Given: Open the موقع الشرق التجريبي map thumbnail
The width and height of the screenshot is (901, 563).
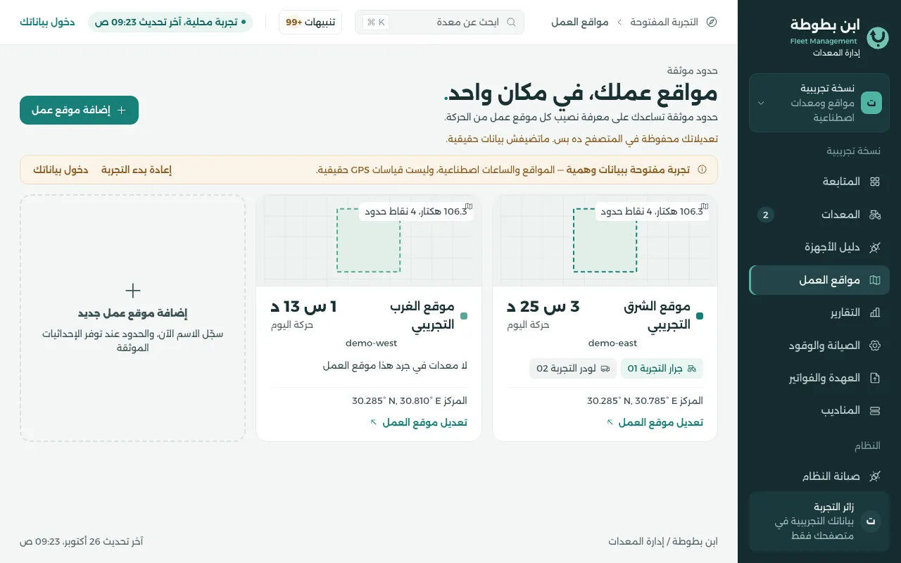Looking at the screenshot, I should 605,240.
